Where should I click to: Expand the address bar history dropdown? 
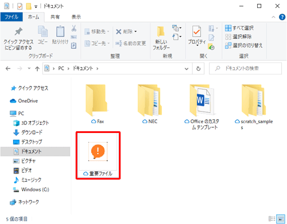click(x=187, y=69)
